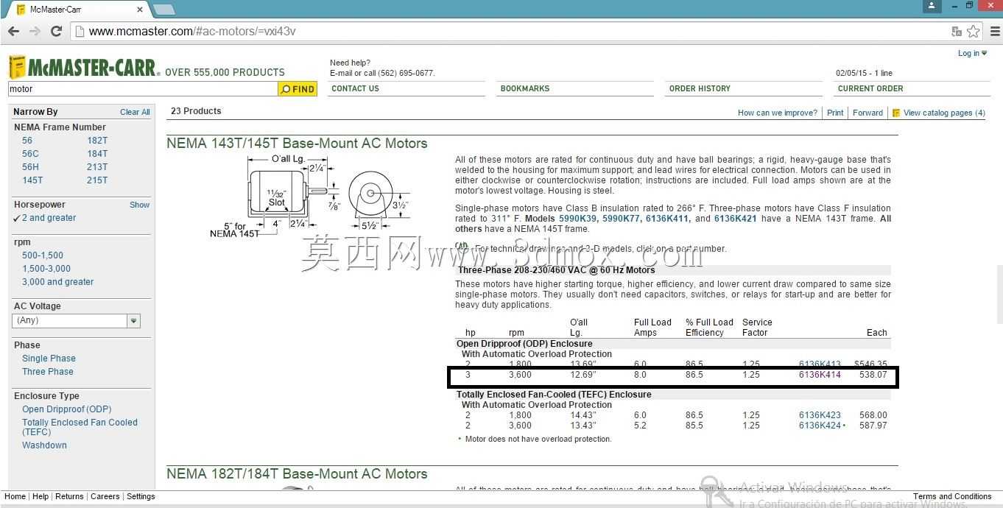Click the Forward link

click(x=867, y=113)
